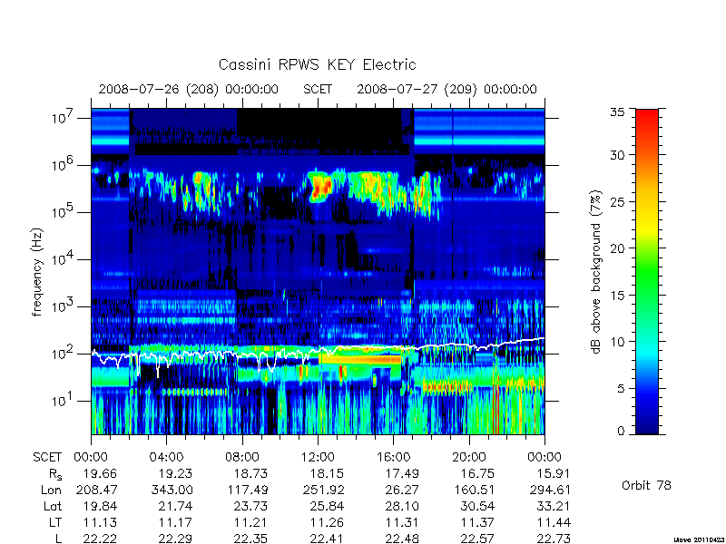Click the dB above background (7%) label
This screenshot has width=726, height=544.
pyautogui.click(x=596, y=272)
